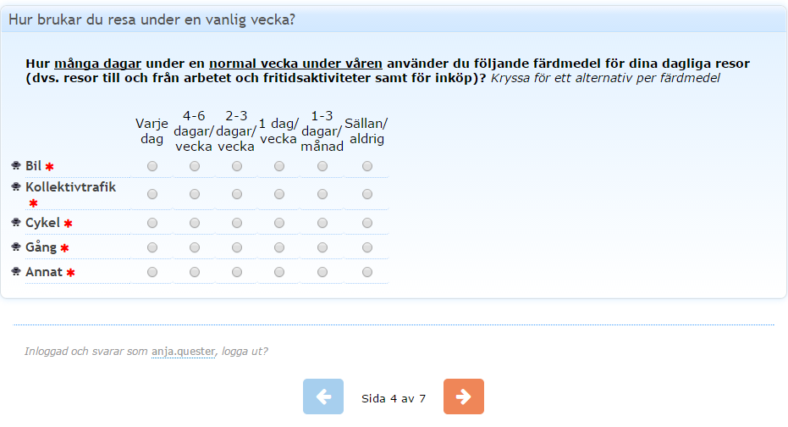Click the logga ut link
788x427 pixels.
[x=245, y=351]
